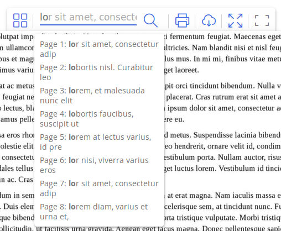
Task: Open the thumbnail grid view icon
Action: point(20,20)
